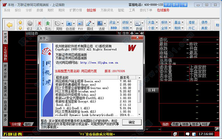Click 确定 to close the About dialog

tap(132, 122)
